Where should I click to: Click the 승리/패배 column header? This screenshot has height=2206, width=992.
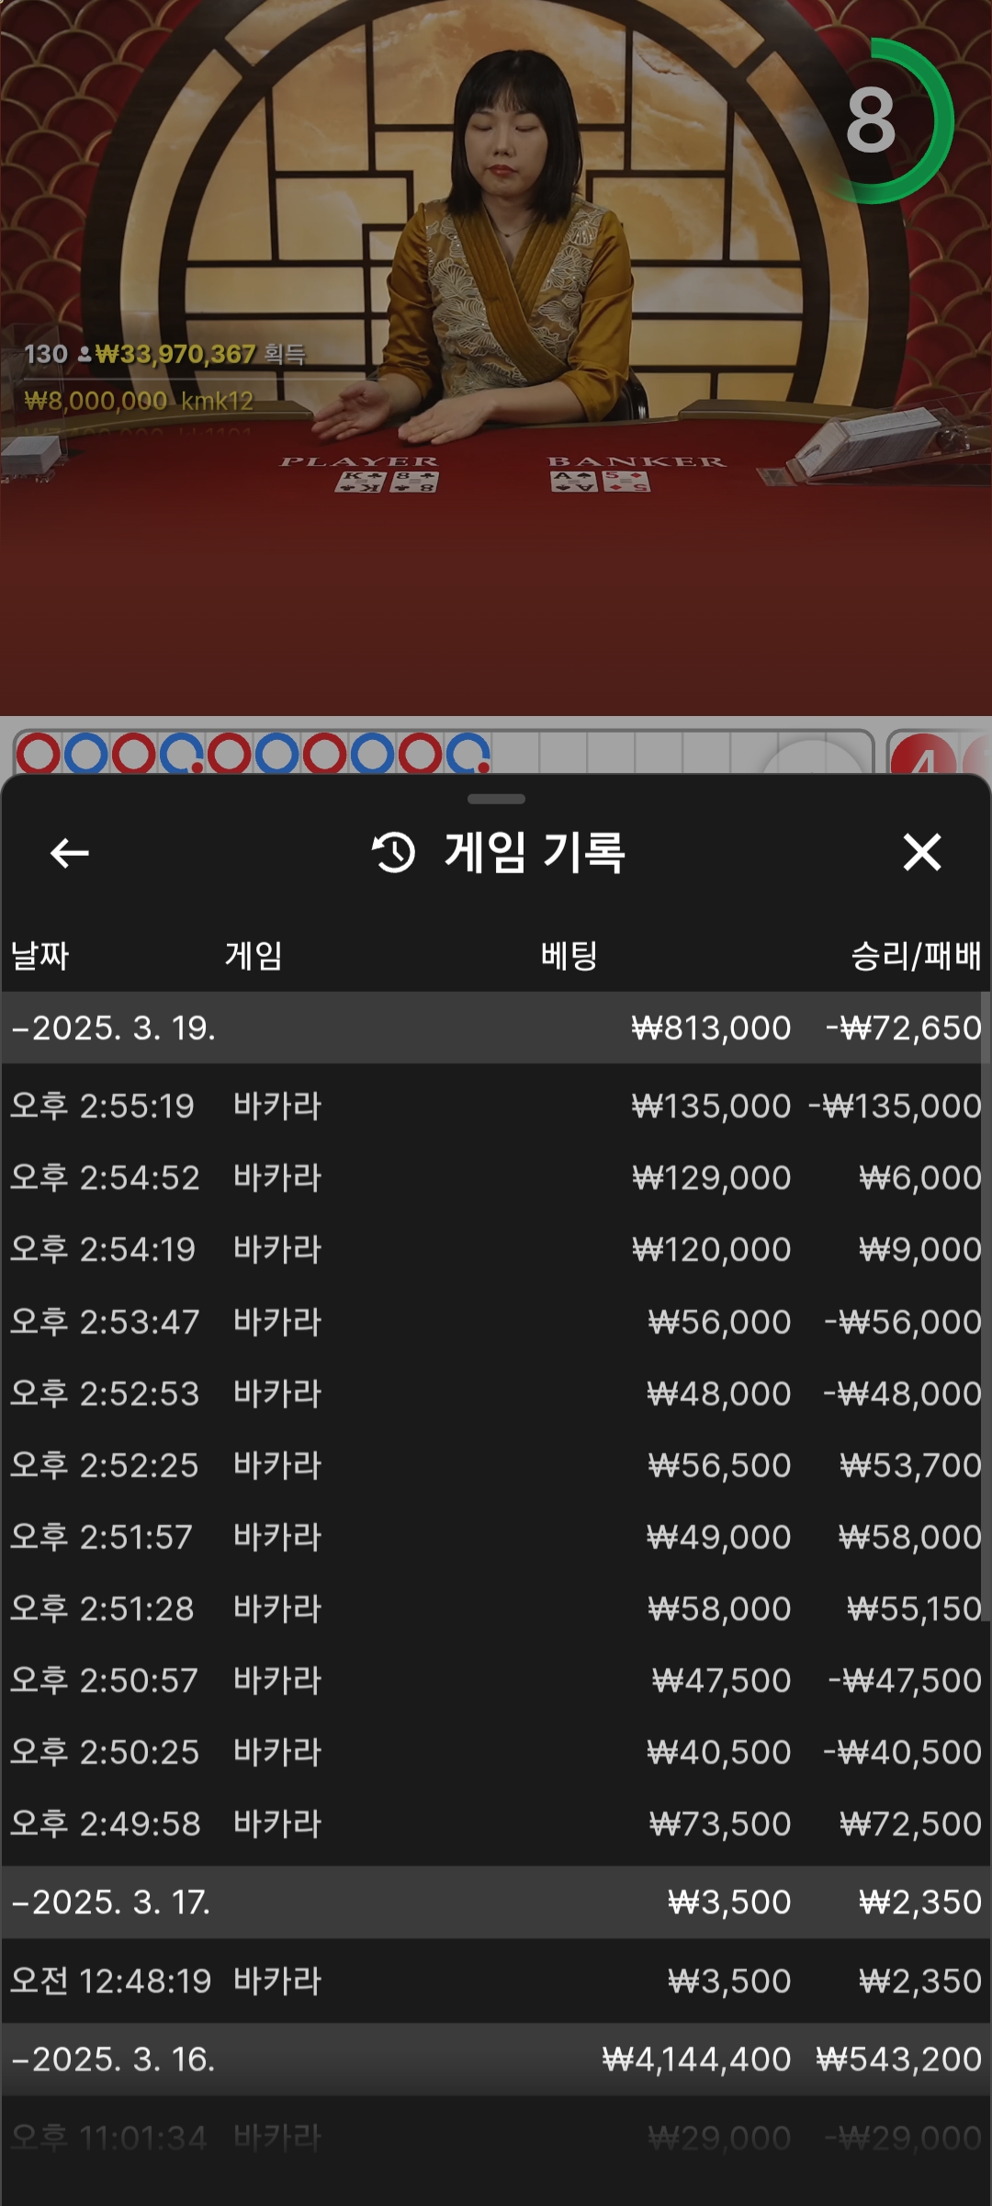(x=915, y=956)
